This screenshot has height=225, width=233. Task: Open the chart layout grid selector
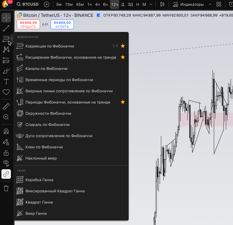[218, 4]
